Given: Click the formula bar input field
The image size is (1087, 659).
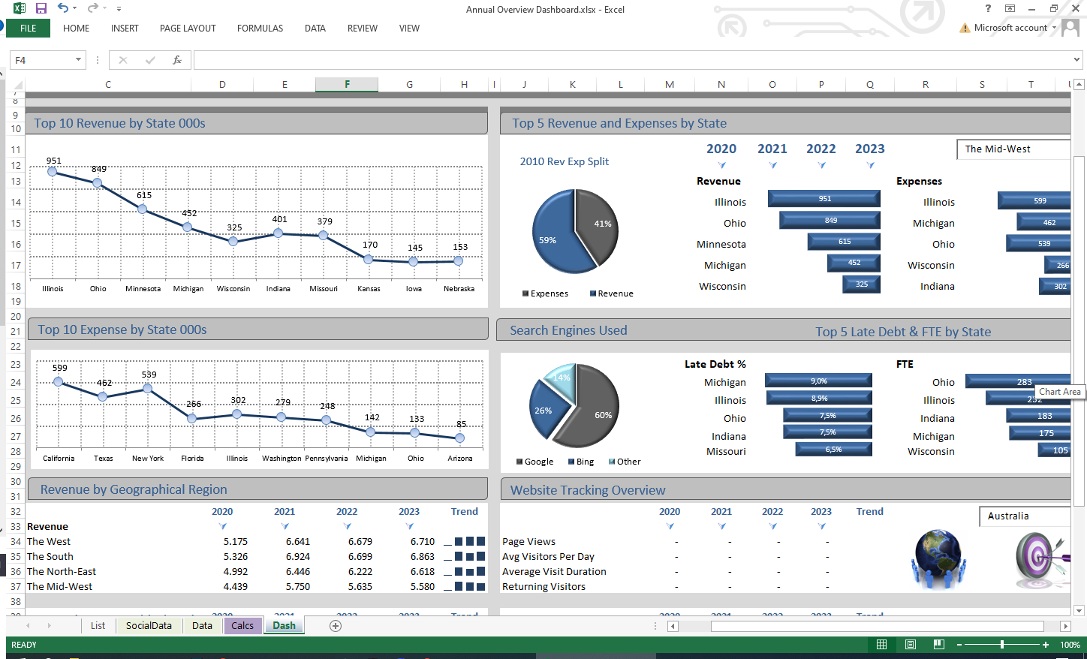Looking at the screenshot, I should click(631, 60).
